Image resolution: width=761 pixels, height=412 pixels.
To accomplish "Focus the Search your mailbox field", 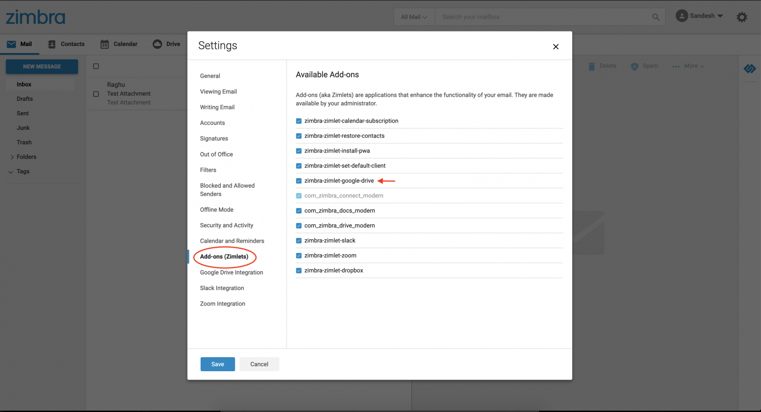I will click(x=543, y=17).
